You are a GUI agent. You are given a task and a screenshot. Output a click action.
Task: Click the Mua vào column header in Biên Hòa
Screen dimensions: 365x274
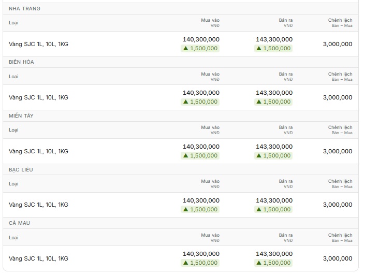[210, 76]
